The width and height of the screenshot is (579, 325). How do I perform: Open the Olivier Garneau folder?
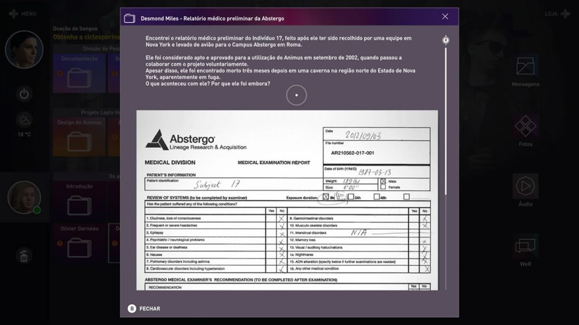pos(79,244)
